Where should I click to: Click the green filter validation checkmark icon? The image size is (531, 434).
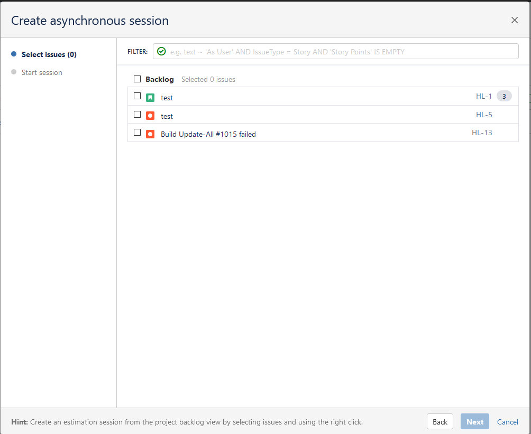(161, 52)
